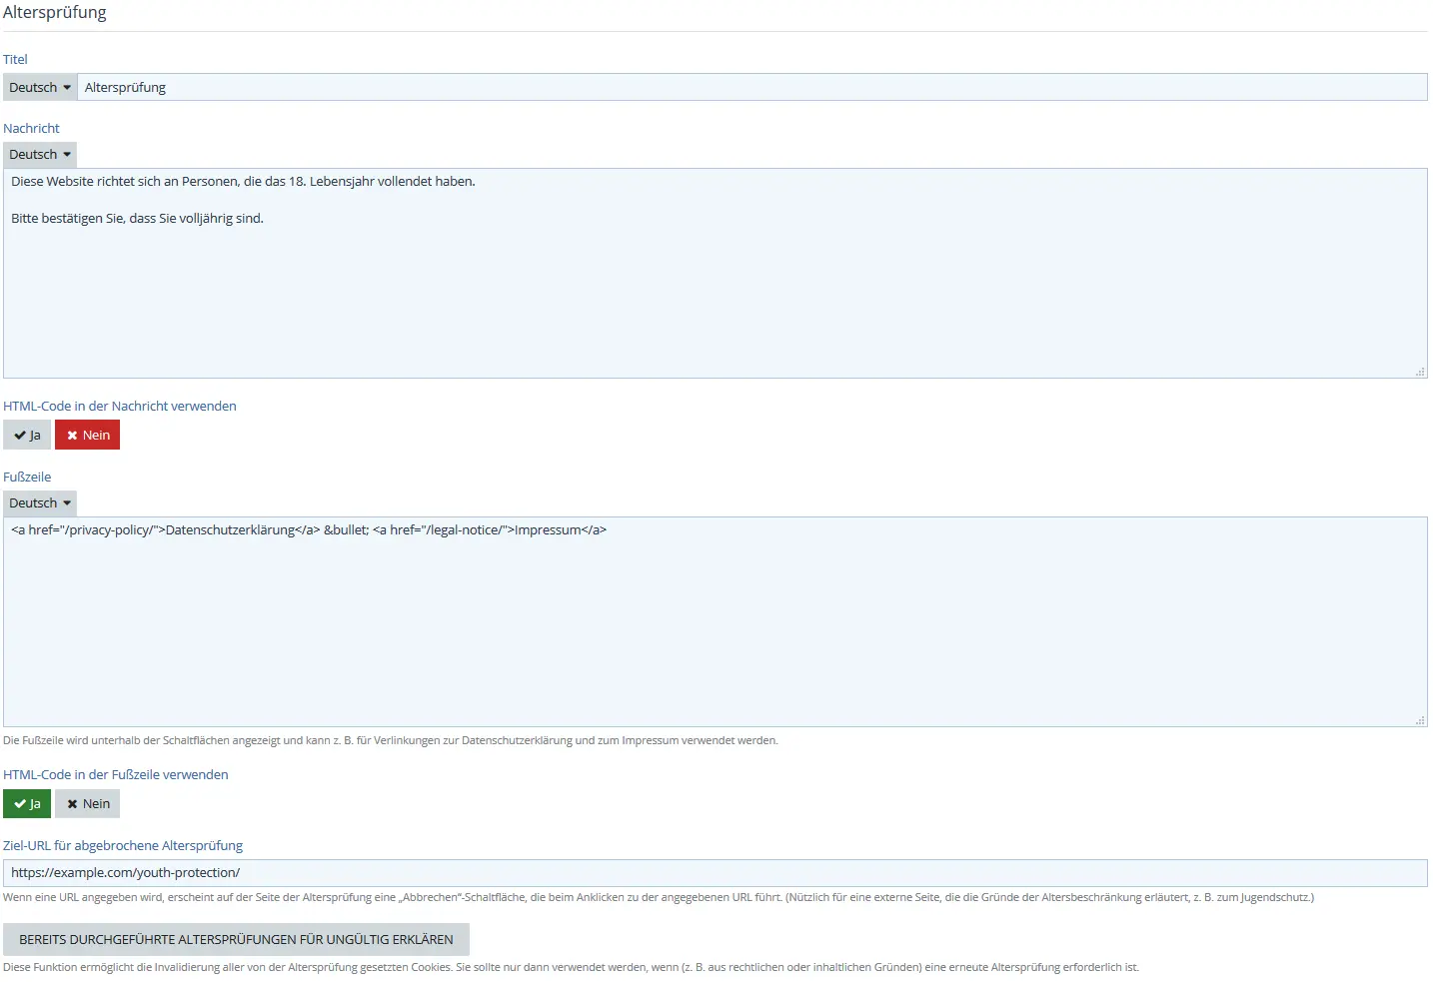1433x982 pixels.
Task: Click the Titel field label
Action: pyautogui.click(x=15, y=60)
